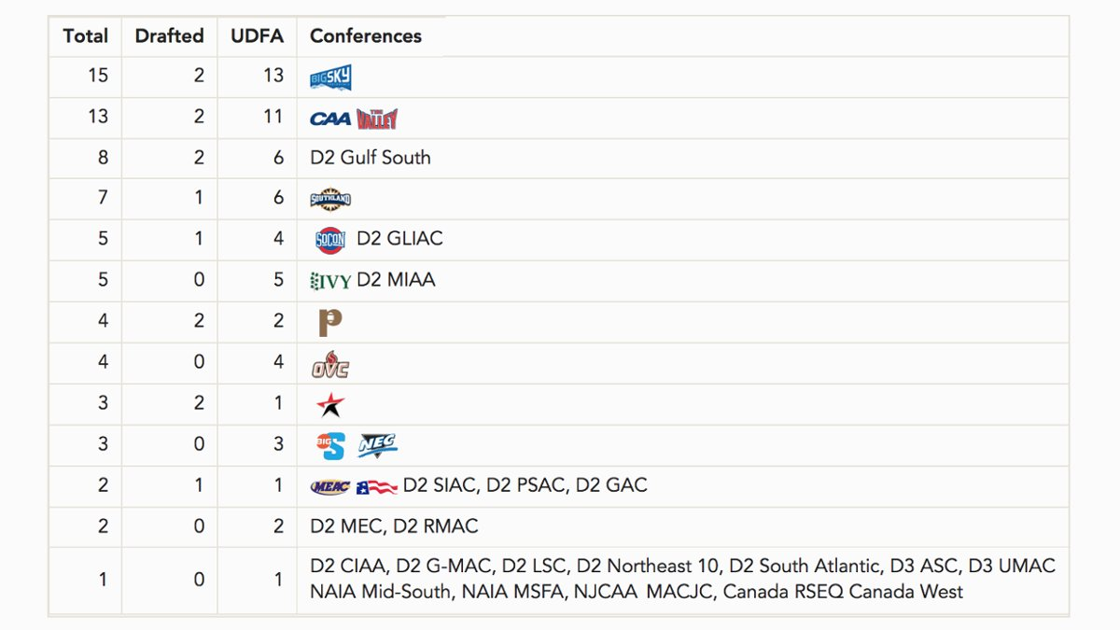This screenshot has width=1120, height=630.
Task: Click the SoCon logo icon
Action: click(x=330, y=240)
